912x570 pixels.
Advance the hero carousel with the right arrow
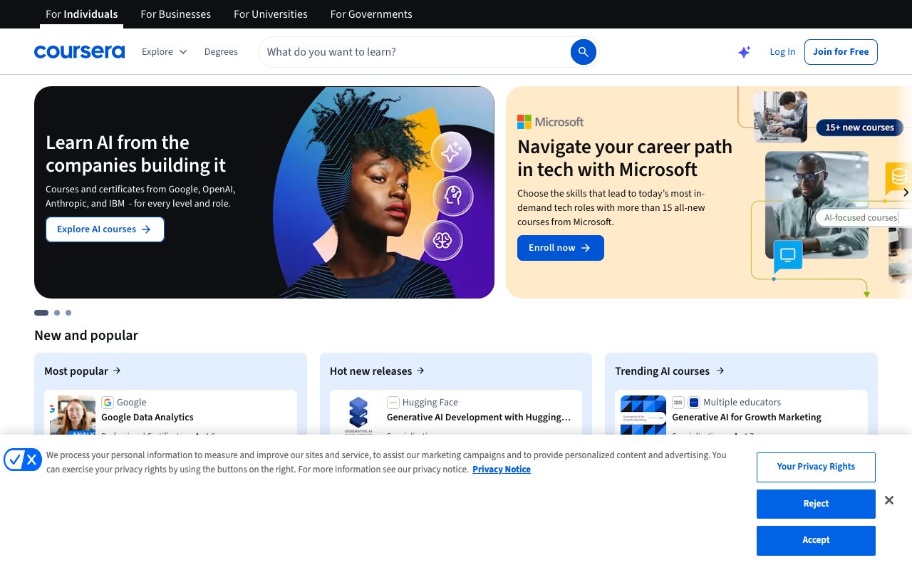click(906, 192)
